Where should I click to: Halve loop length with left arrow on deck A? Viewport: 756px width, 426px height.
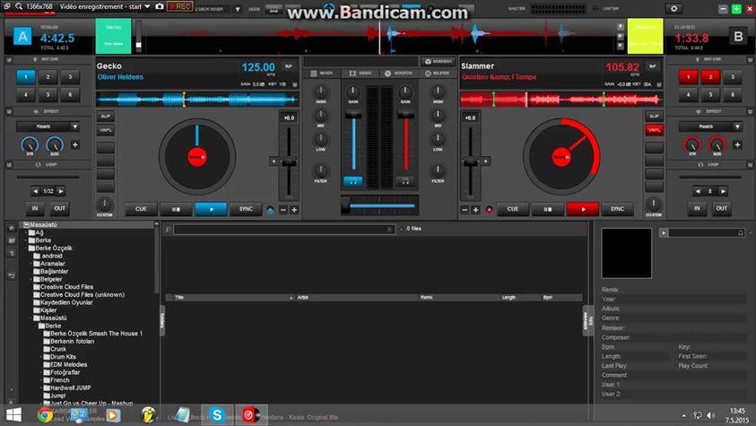coord(35,191)
